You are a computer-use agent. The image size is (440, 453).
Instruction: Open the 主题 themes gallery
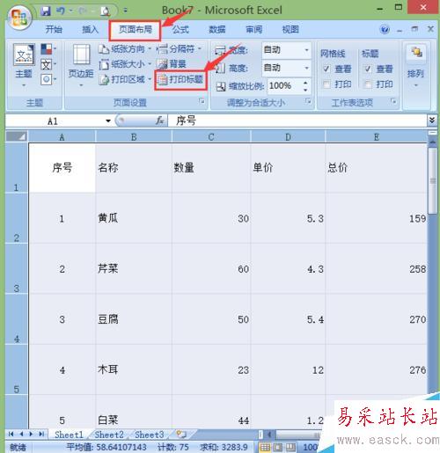24,65
